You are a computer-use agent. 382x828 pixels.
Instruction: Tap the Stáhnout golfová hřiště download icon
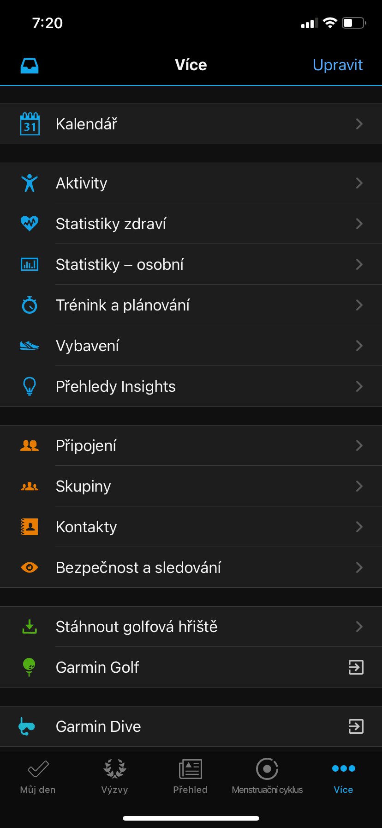click(30, 627)
